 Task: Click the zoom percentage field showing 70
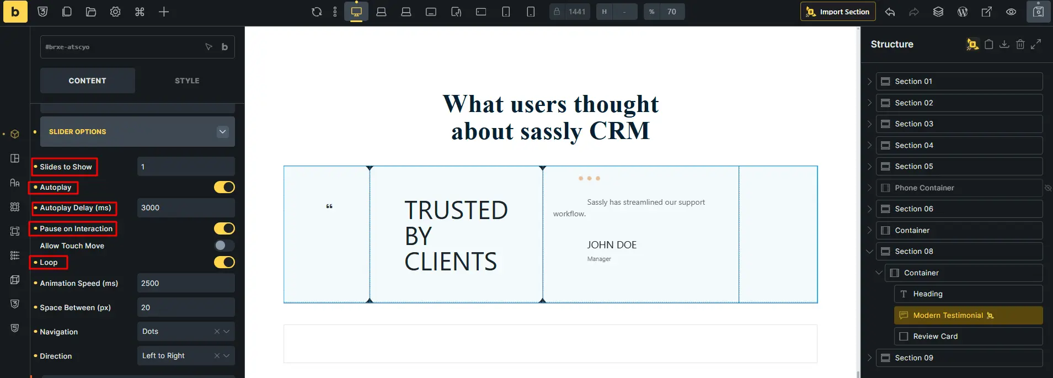coord(672,12)
